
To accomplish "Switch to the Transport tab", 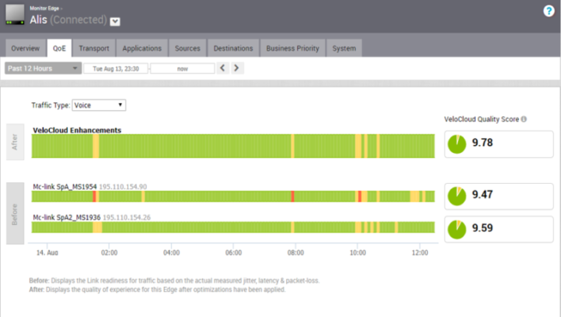I will 94,48.
